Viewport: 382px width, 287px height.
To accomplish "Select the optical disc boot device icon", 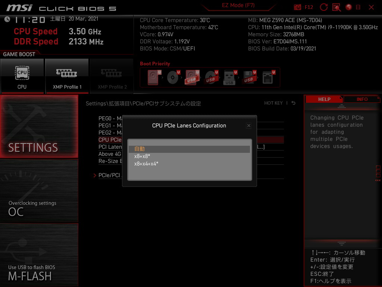I will coord(173,77).
